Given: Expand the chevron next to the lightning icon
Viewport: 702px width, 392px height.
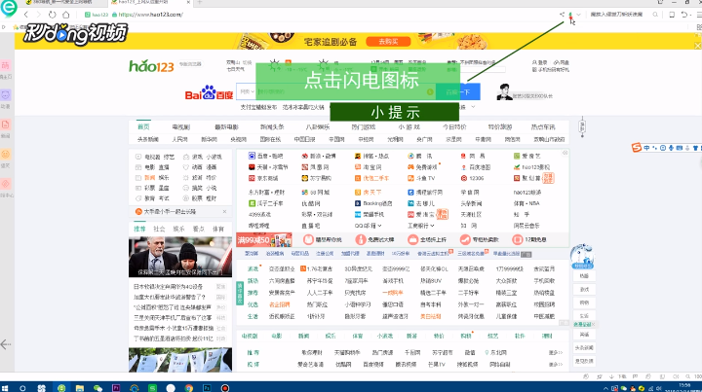Looking at the screenshot, I should click(x=578, y=15).
